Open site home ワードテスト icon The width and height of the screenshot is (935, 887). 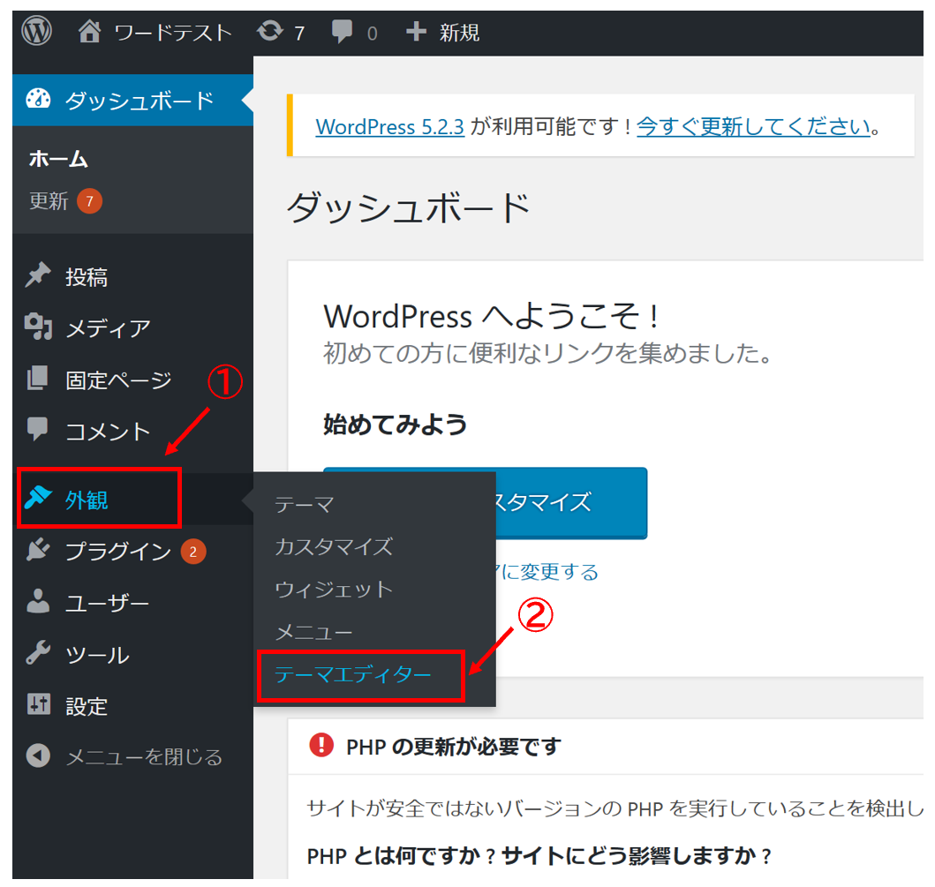(90, 33)
